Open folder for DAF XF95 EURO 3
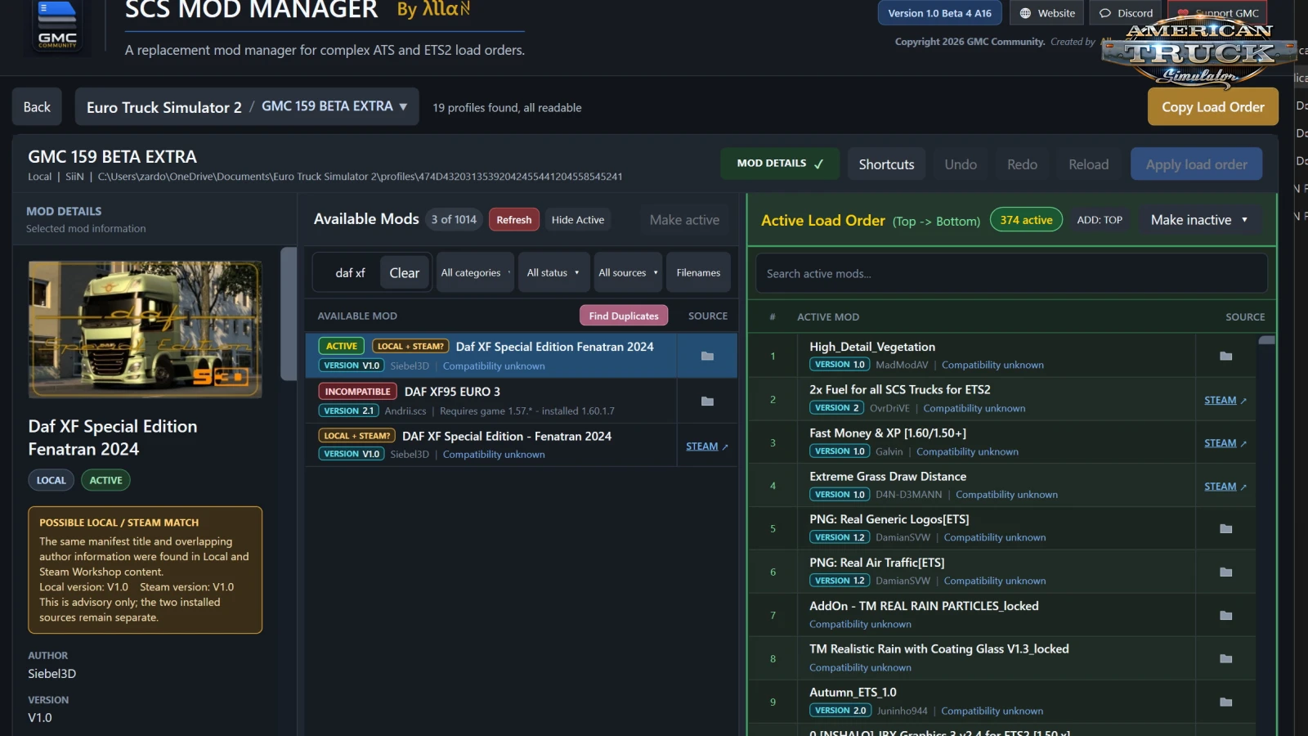The image size is (1308, 736). coord(707,401)
